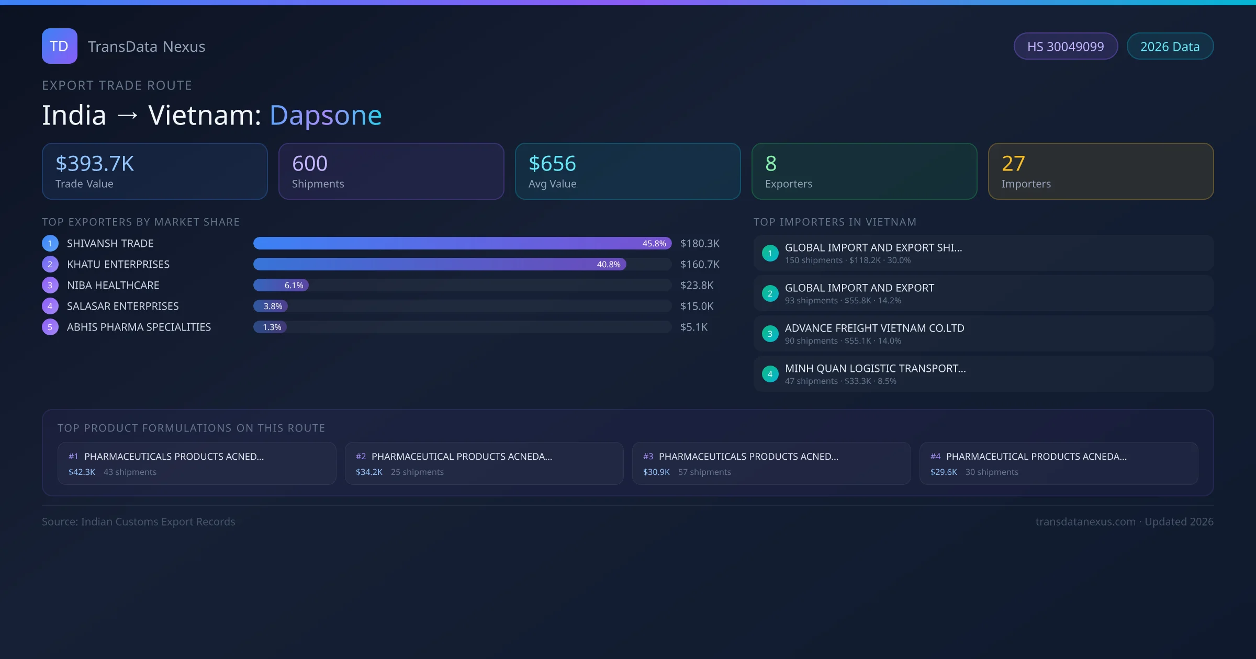Image resolution: width=1256 pixels, height=659 pixels.
Task: Select the 2026 Data tag
Action: pyautogui.click(x=1170, y=47)
